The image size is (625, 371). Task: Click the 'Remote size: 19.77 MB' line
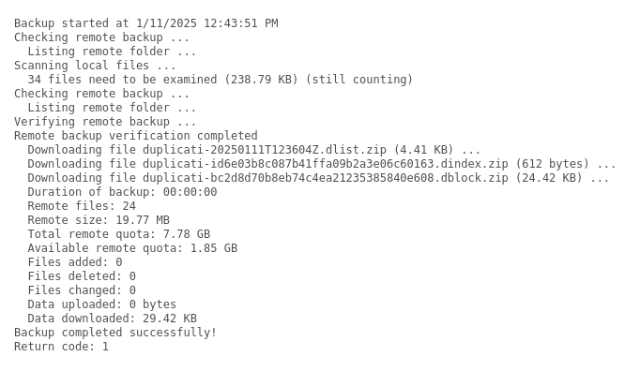99,220
